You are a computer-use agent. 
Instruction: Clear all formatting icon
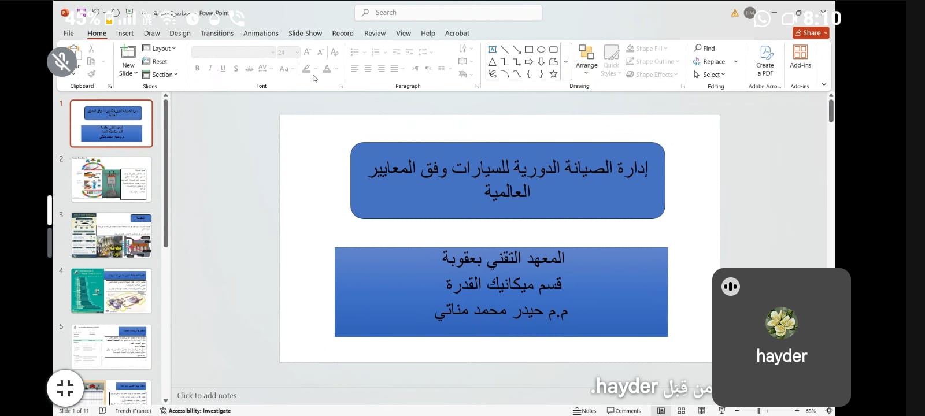334,52
